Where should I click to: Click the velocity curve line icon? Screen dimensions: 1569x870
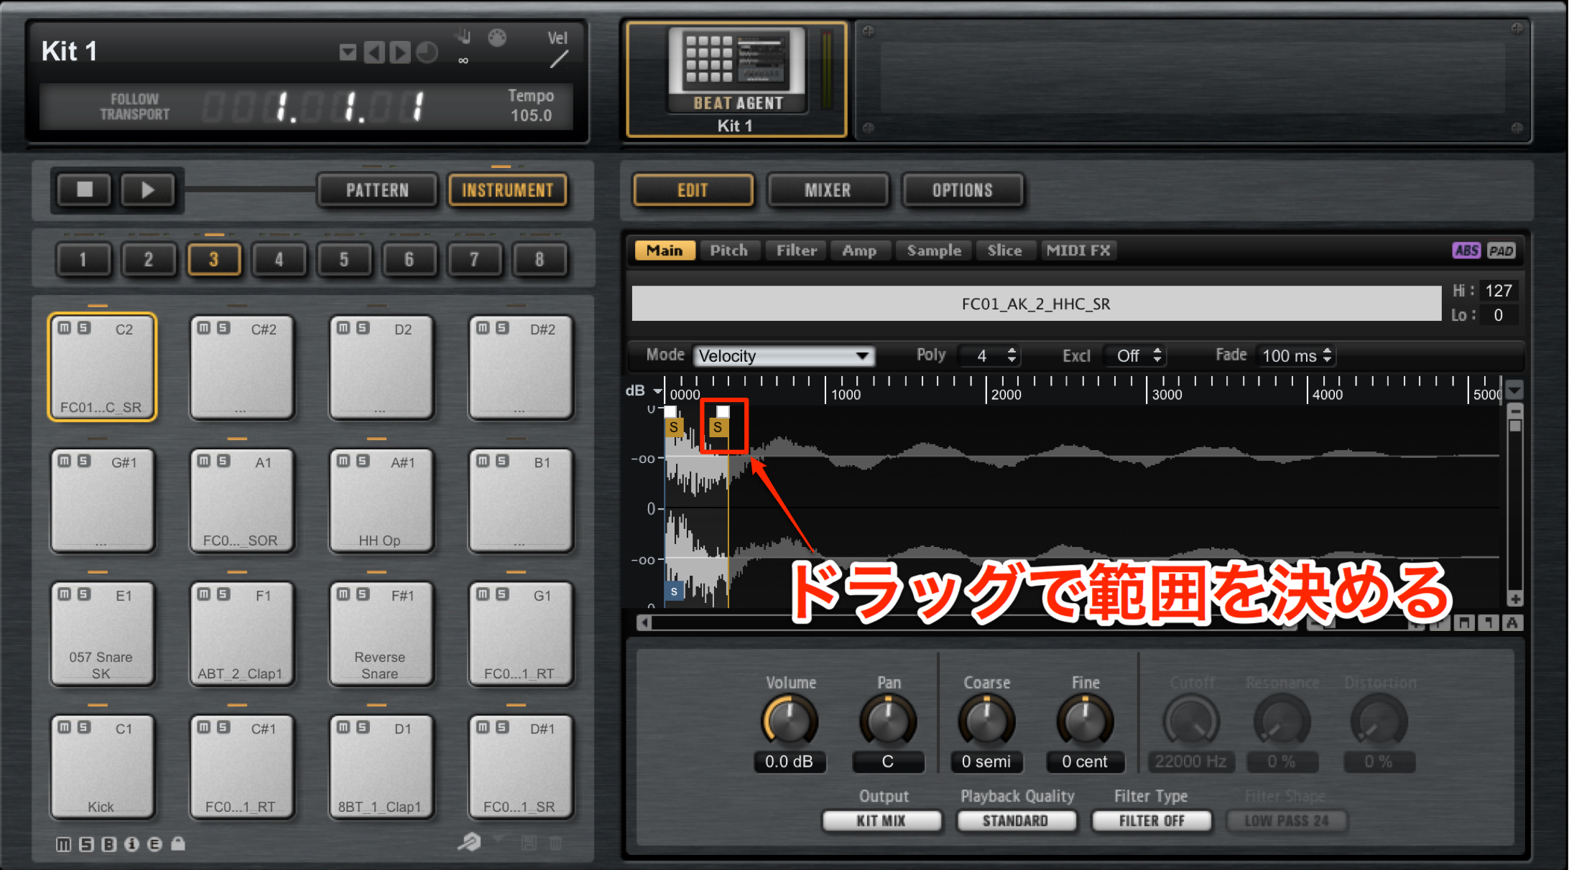(559, 60)
